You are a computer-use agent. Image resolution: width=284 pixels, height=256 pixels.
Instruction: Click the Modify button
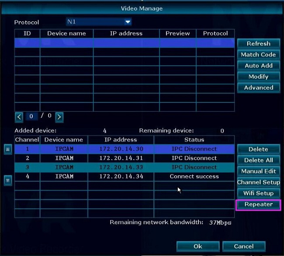[x=258, y=76]
